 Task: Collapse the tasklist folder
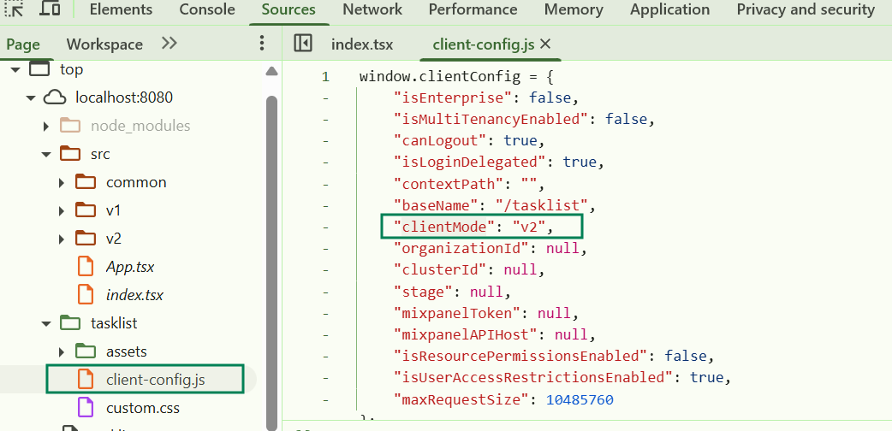tap(45, 324)
